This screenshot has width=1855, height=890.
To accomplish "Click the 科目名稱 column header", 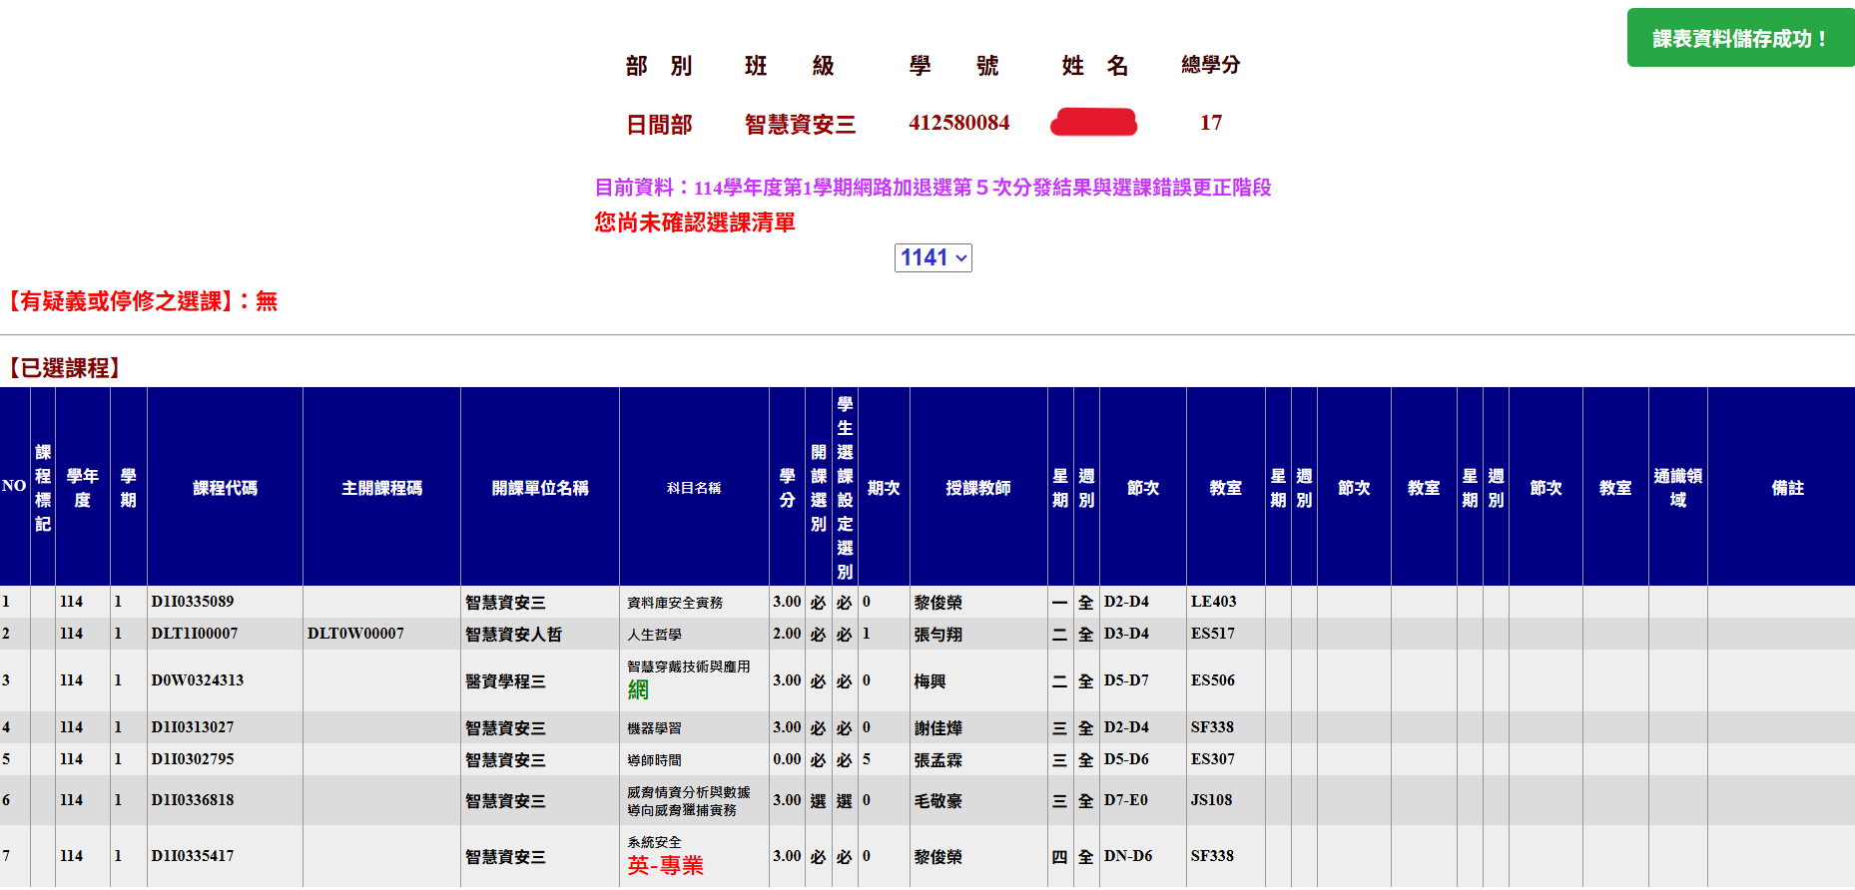I will pyautogui.click(x=694, y=488).
